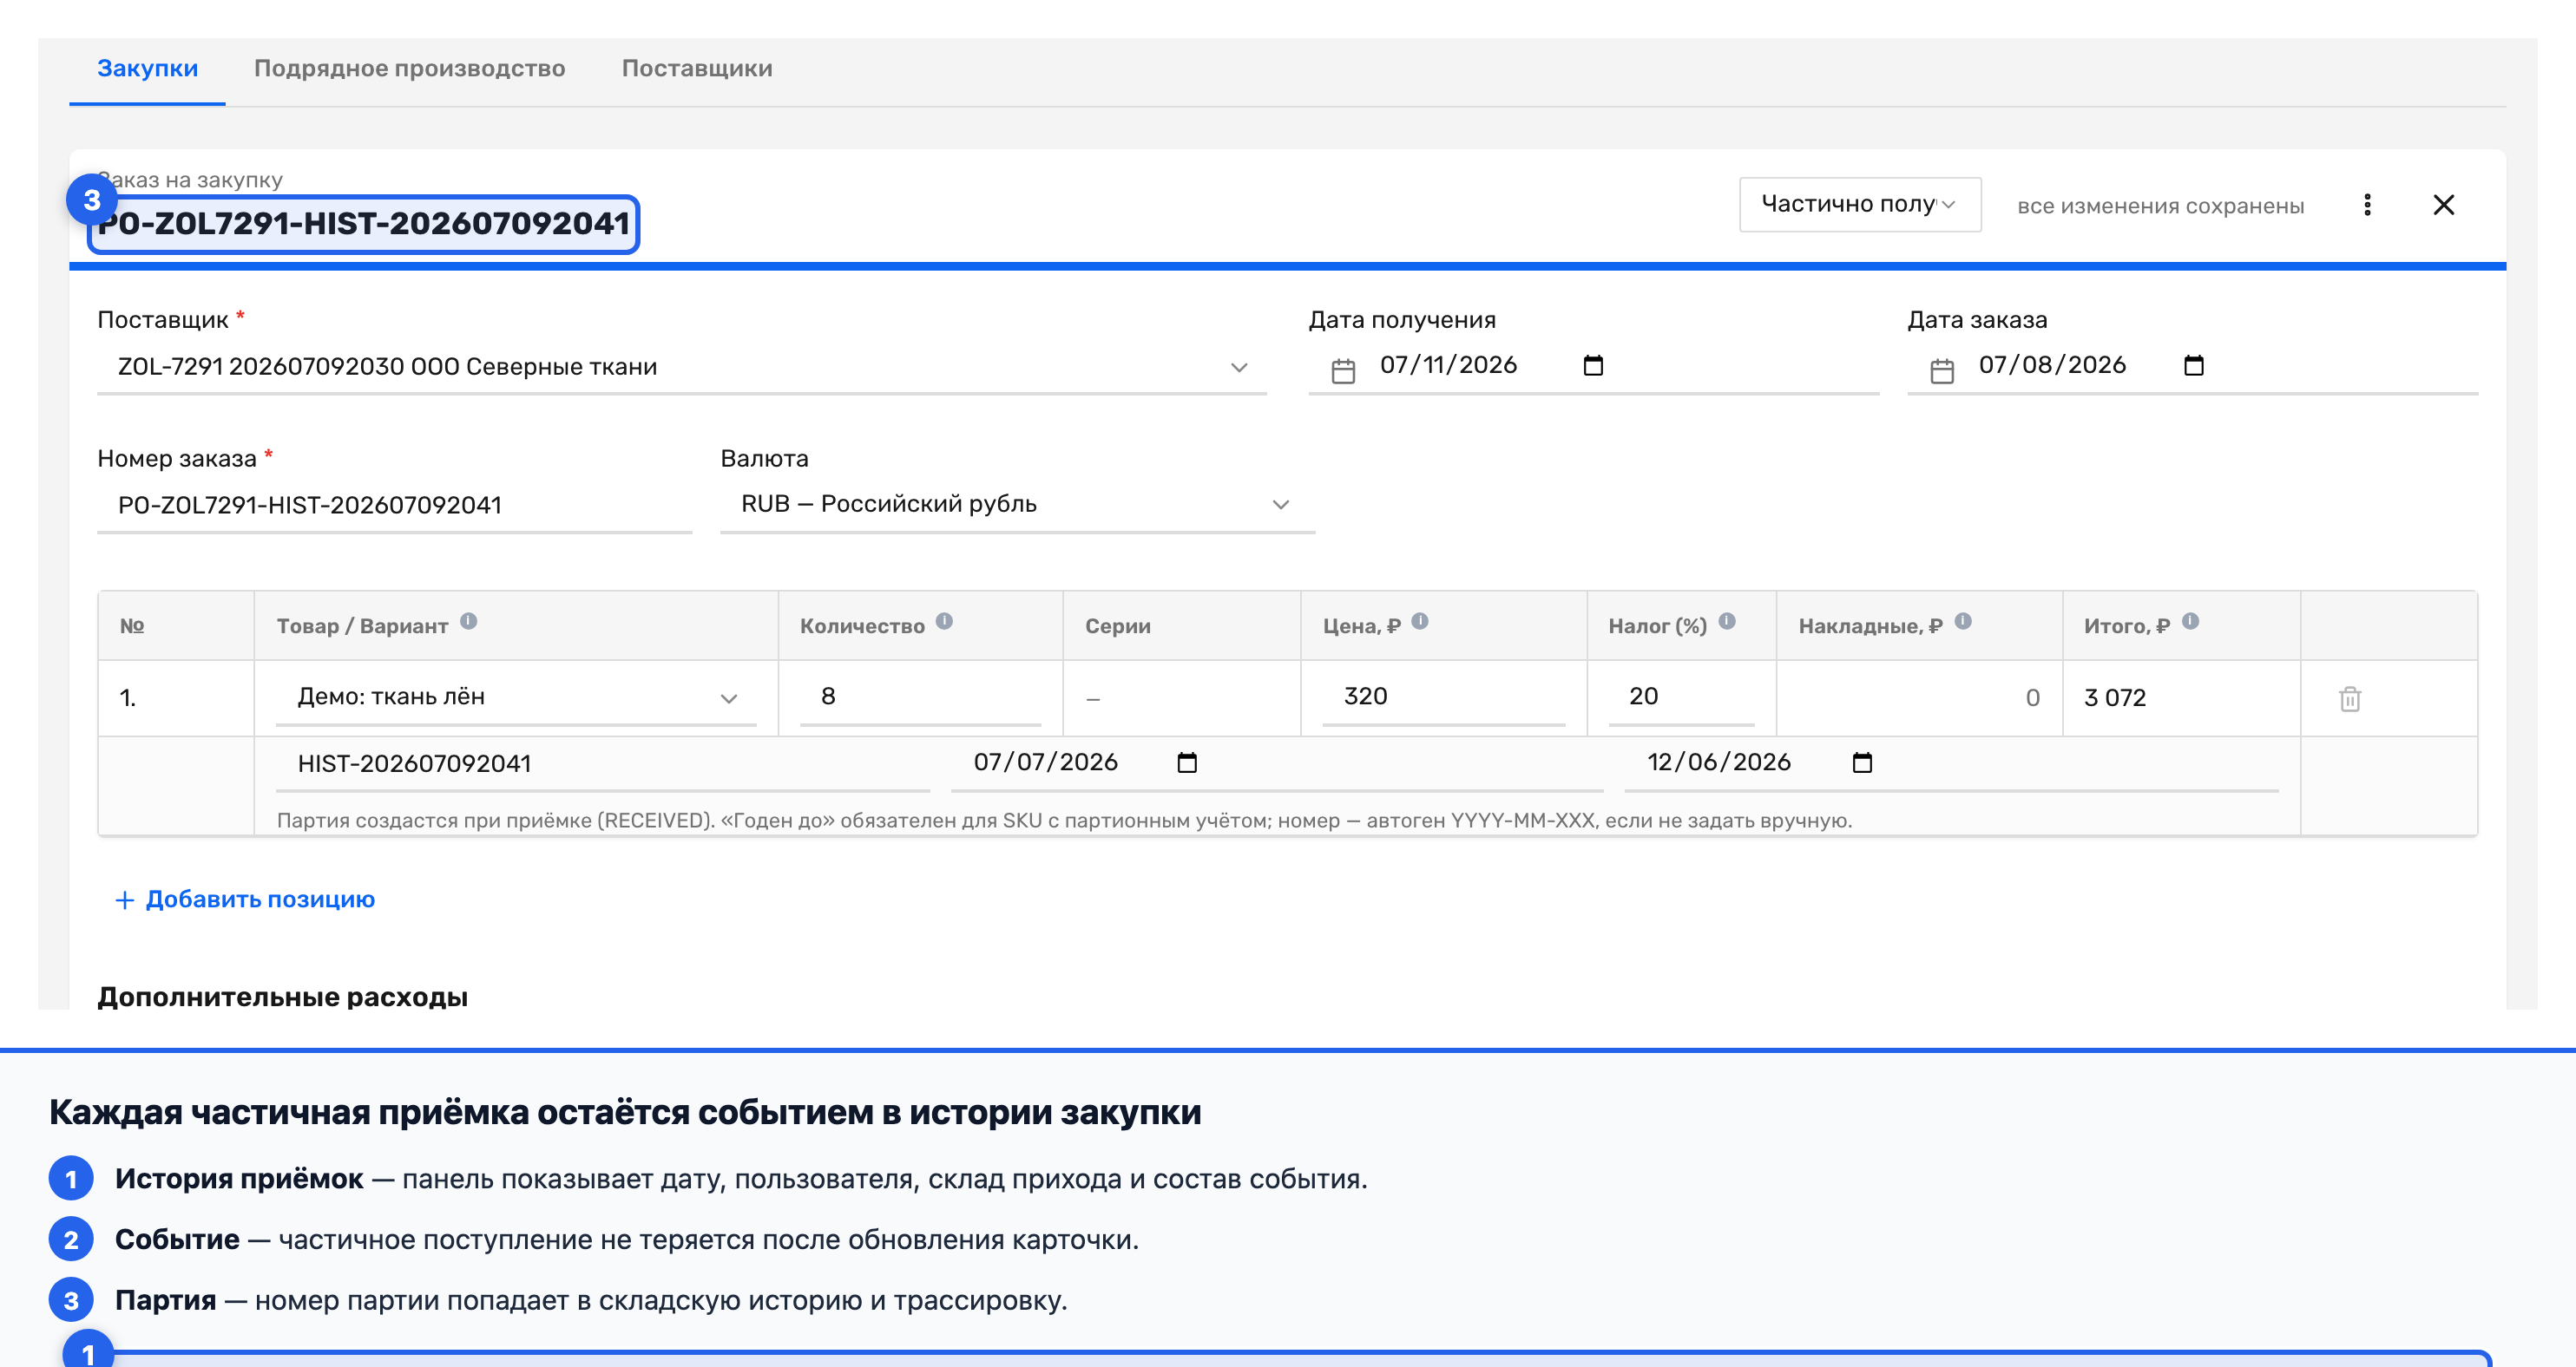Viewport: 2576px width, 1367px height.
Task: Click the Серии cell dash
Action: 1093,699
